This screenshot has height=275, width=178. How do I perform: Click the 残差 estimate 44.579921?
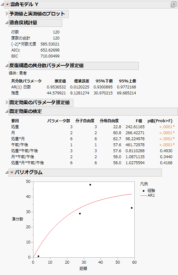coord(56,93)
